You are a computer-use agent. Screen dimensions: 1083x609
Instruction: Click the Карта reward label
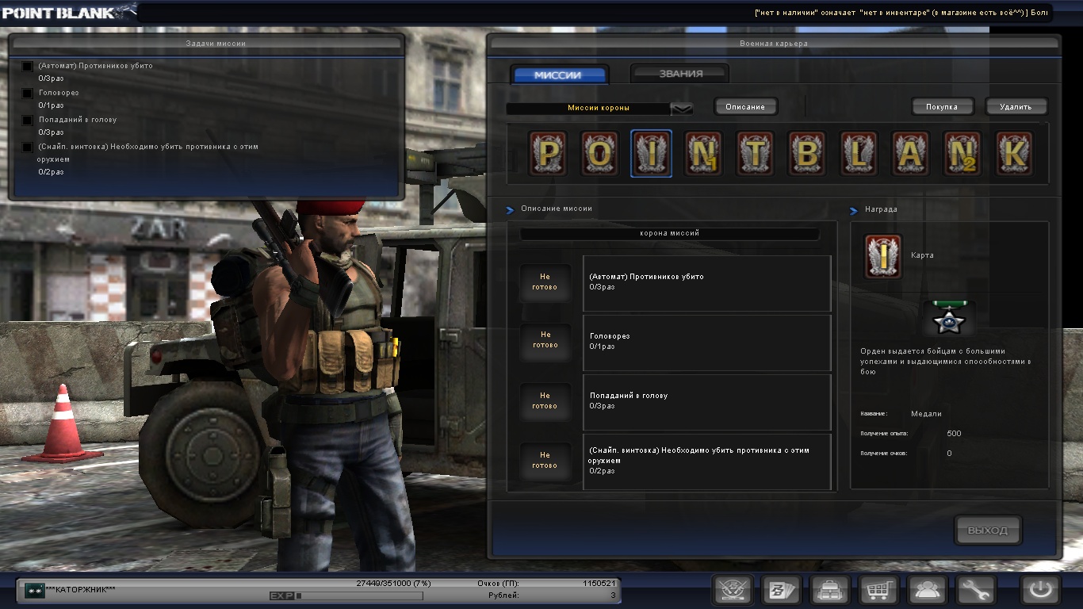pos(923,255)
